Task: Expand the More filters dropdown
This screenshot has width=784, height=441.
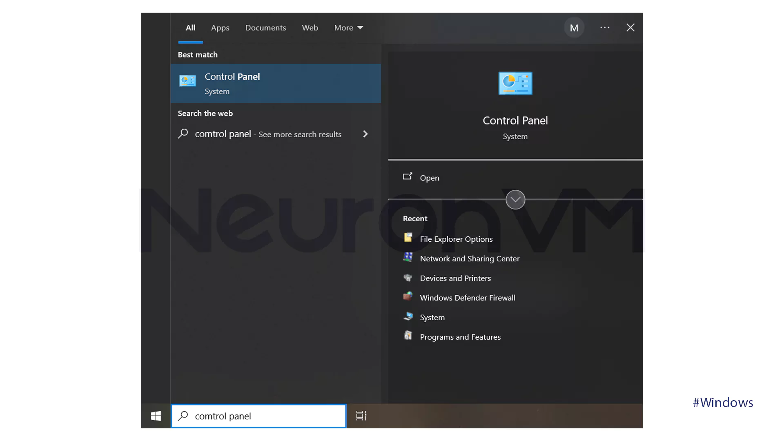Action: 348,27
